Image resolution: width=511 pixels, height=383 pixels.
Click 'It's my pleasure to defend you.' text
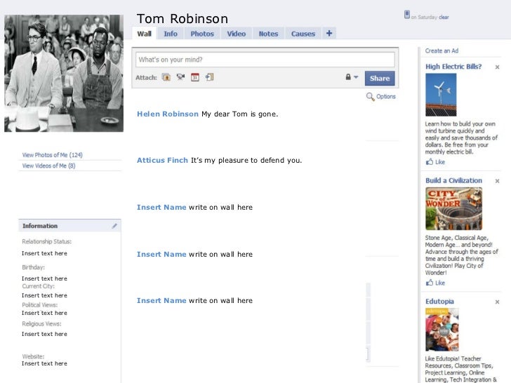[246, 160]
